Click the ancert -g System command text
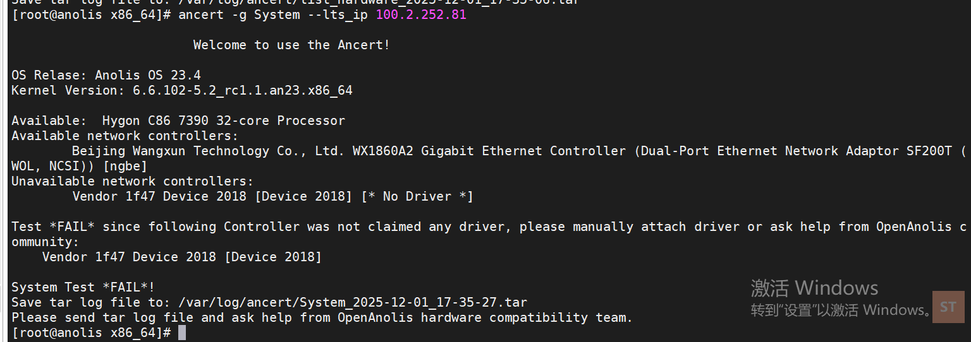 point(239,15)
